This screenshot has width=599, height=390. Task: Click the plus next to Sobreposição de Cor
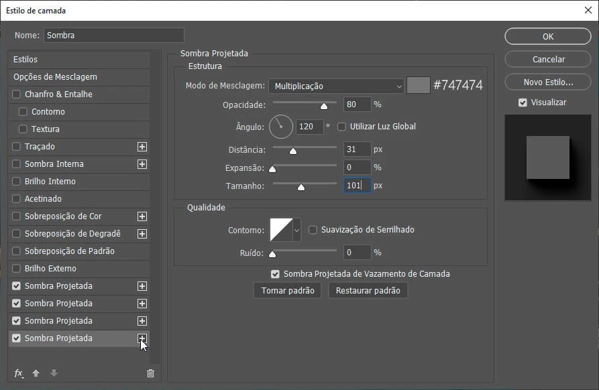point(142,216)
